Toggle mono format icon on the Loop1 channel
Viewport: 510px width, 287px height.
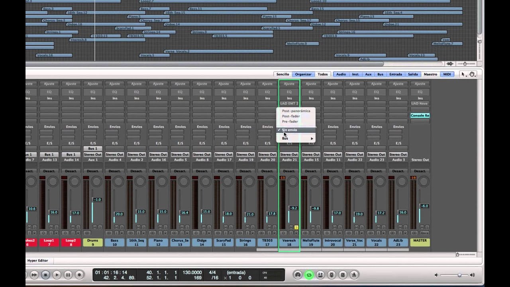43,233
